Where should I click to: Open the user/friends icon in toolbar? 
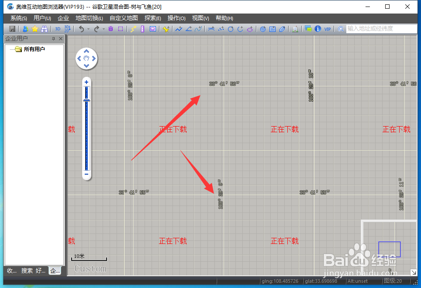tap(25, 29)
